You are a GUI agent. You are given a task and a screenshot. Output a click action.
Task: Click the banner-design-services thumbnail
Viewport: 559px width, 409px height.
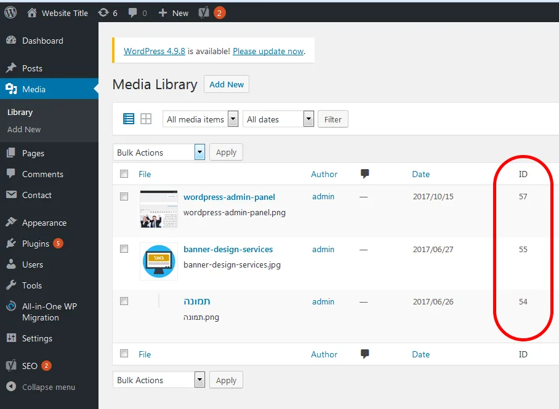coord(159,261)
